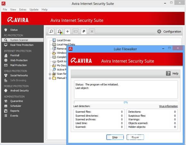Select Local Drives scan profile
This screenshot has height=145, width=186.
click(63, 40)
